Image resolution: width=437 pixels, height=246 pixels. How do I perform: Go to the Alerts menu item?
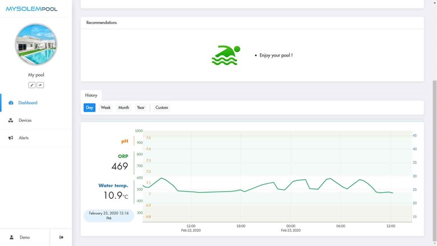point(24,138)
